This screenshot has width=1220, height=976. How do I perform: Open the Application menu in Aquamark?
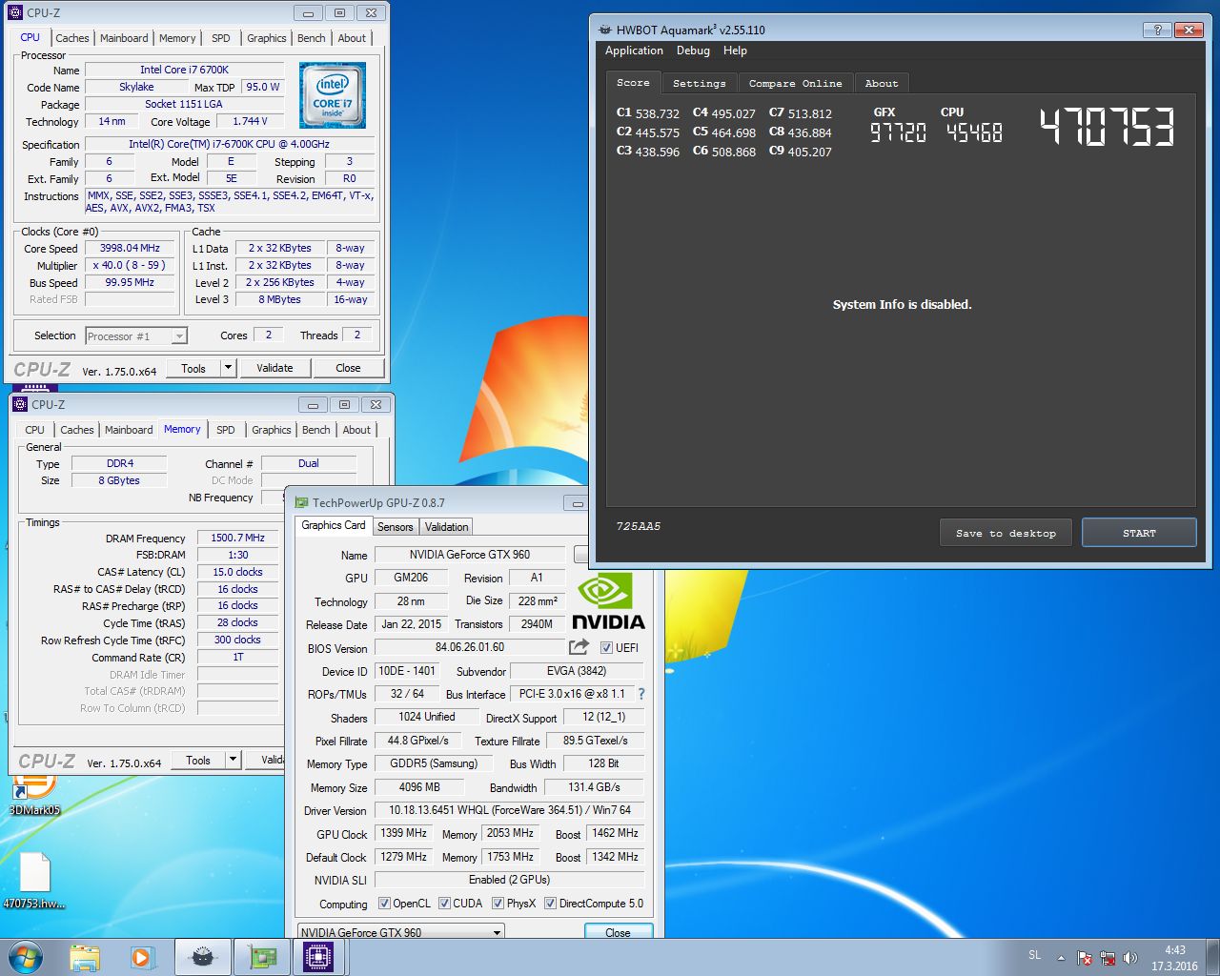coord(634,51)
